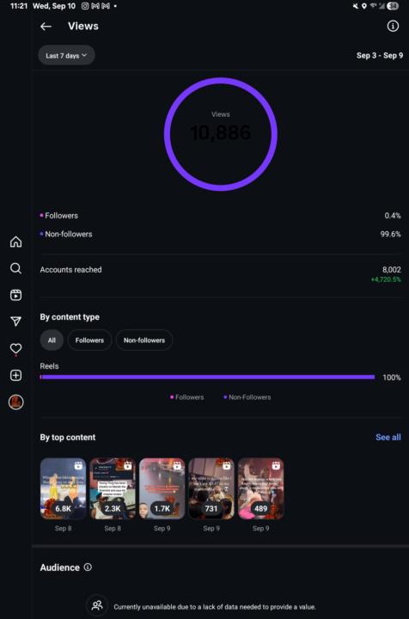Image resolution: width=409 pixels, height=619 pixels.
Task: Open the profile avatar in sidebar
Action: [15, 402]
